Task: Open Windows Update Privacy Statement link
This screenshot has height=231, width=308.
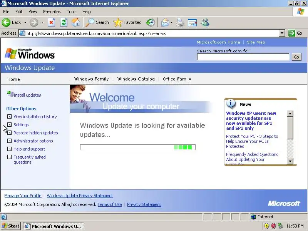Action: tap(80, 196)
